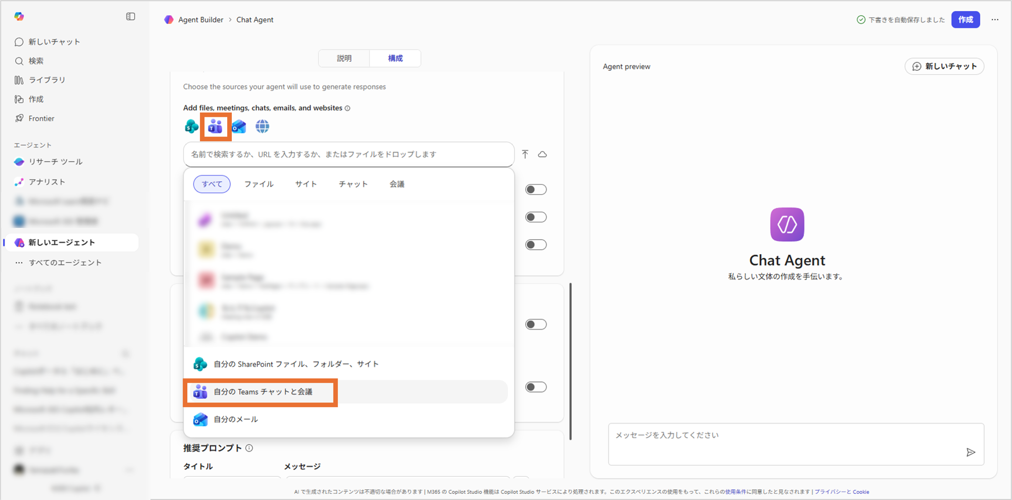The height and width of the screenshot is (500, 1012).
Task: Switch to the 説明 tab
Action: pyautogui.click(x=344, y=58)
